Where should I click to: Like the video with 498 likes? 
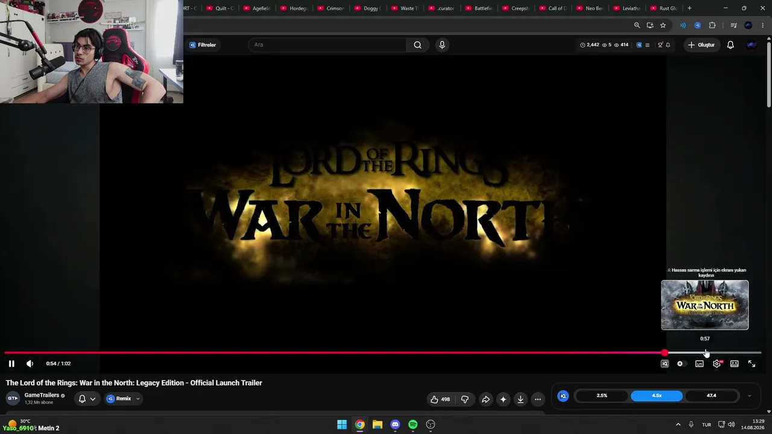click(440, 399)
